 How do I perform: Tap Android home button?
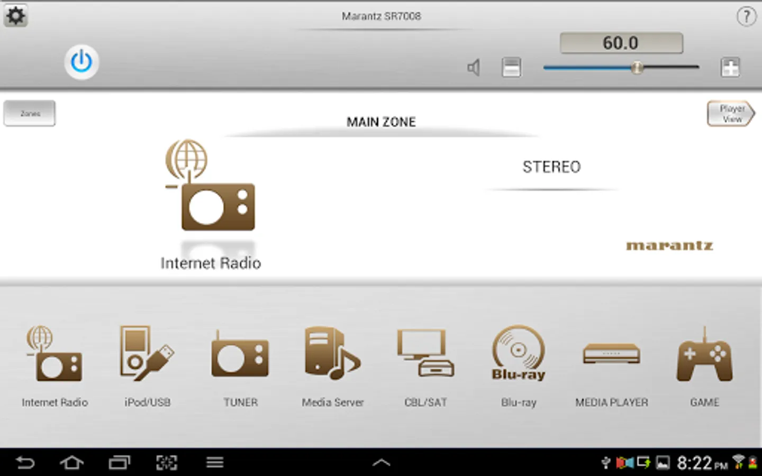click(71, 463)
